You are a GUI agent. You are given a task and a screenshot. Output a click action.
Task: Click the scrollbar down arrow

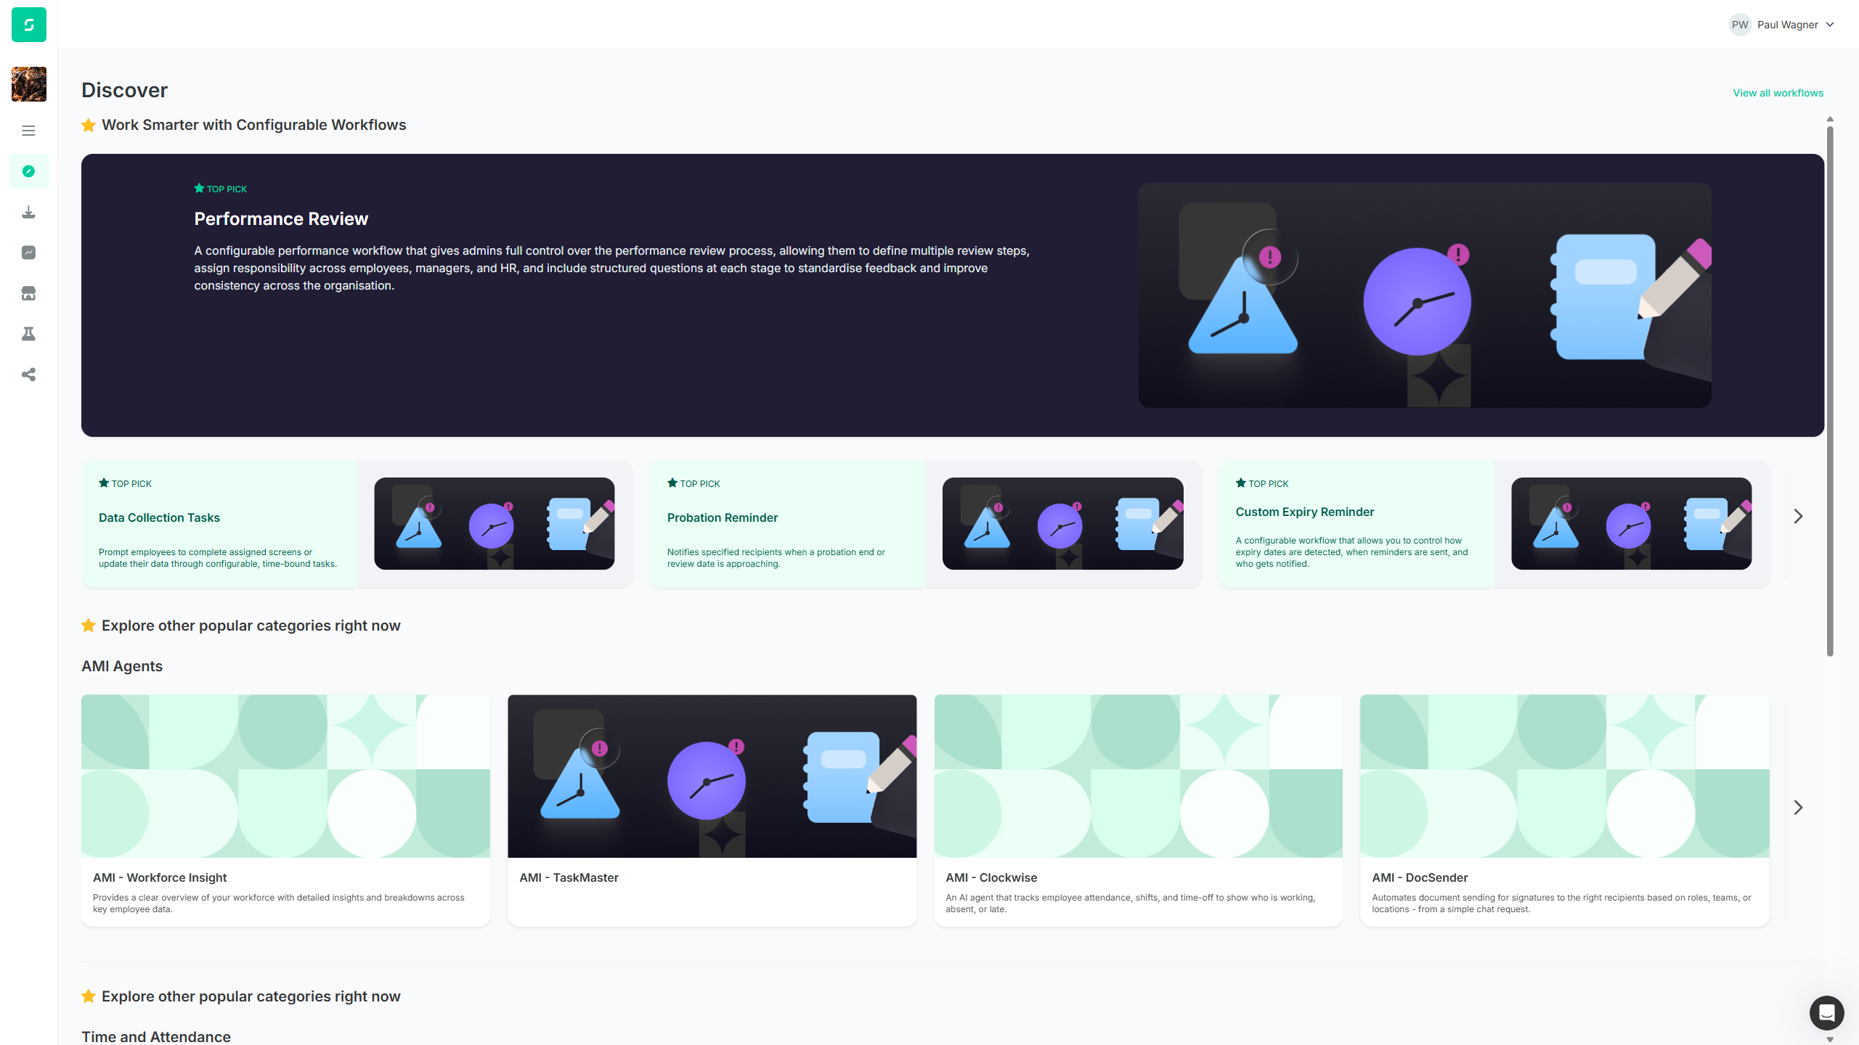coord(1830,1039)
